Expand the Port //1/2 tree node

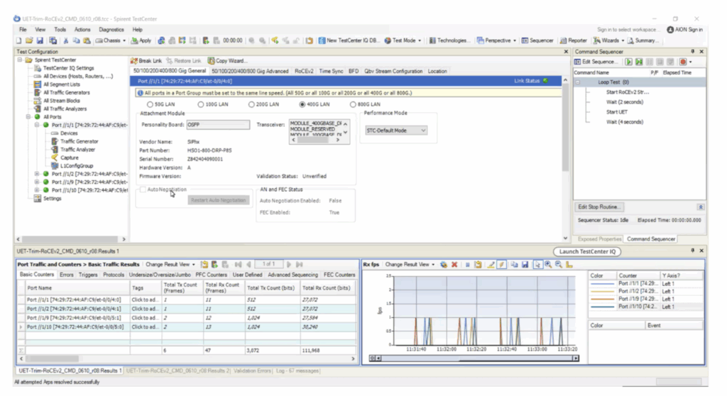(x=37, y=174)
